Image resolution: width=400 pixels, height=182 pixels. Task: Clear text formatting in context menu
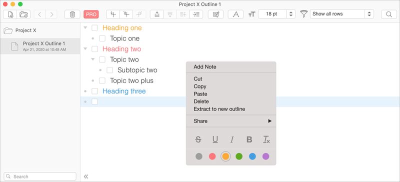click(x=266, y=139)
